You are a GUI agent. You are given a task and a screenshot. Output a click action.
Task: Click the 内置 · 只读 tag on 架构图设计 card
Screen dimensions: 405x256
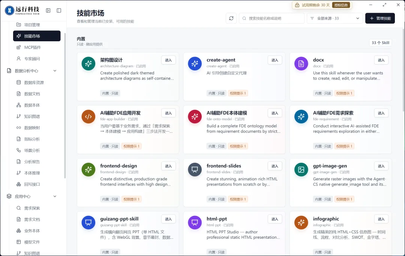click(110, 93)
